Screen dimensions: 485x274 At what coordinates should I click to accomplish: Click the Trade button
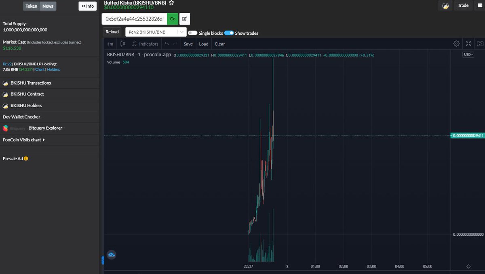[463, 6]
